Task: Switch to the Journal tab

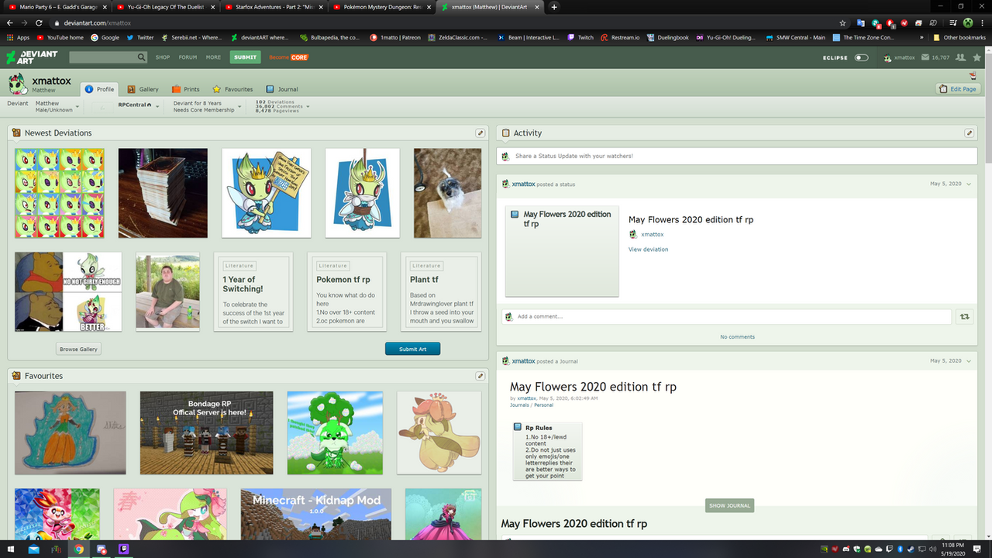Action: tap(282, 89)
